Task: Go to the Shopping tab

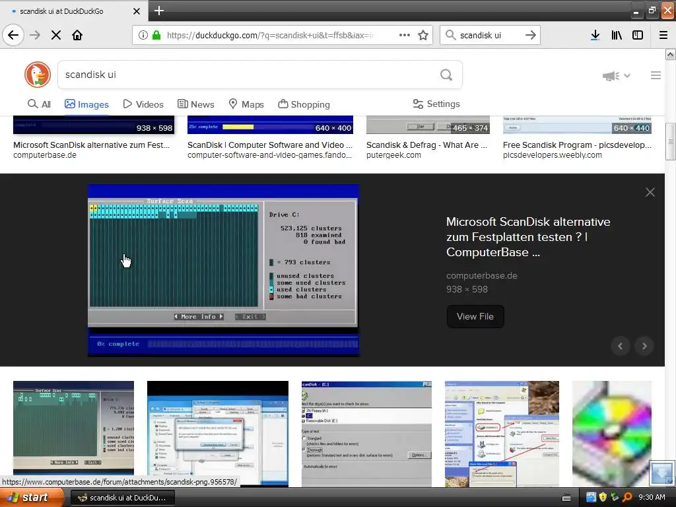Action: [x=304, y=104]
